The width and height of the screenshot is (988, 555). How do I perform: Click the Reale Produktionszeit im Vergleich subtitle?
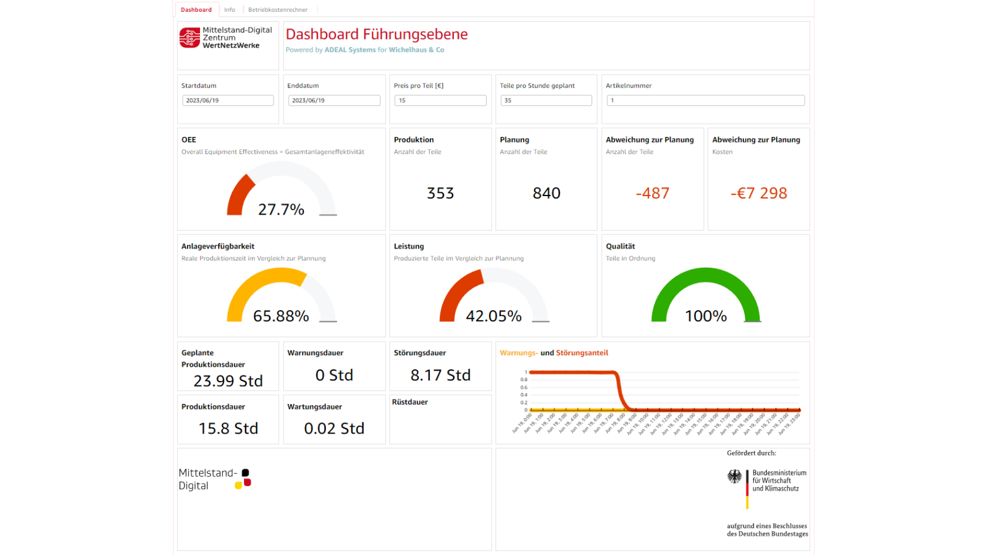coord(254,258)
